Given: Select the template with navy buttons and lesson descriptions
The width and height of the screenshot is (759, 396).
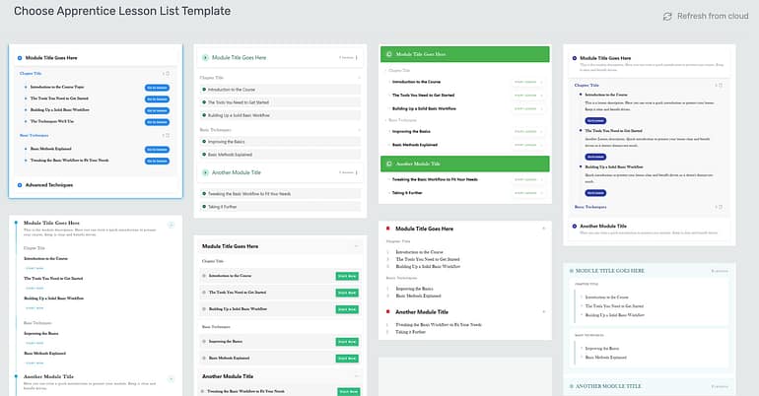Looking at the screenshot, I should (650, 145).
